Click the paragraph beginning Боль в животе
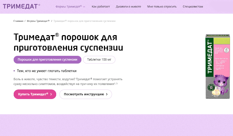Screen dimensions: 233x136 pos(68,82)
